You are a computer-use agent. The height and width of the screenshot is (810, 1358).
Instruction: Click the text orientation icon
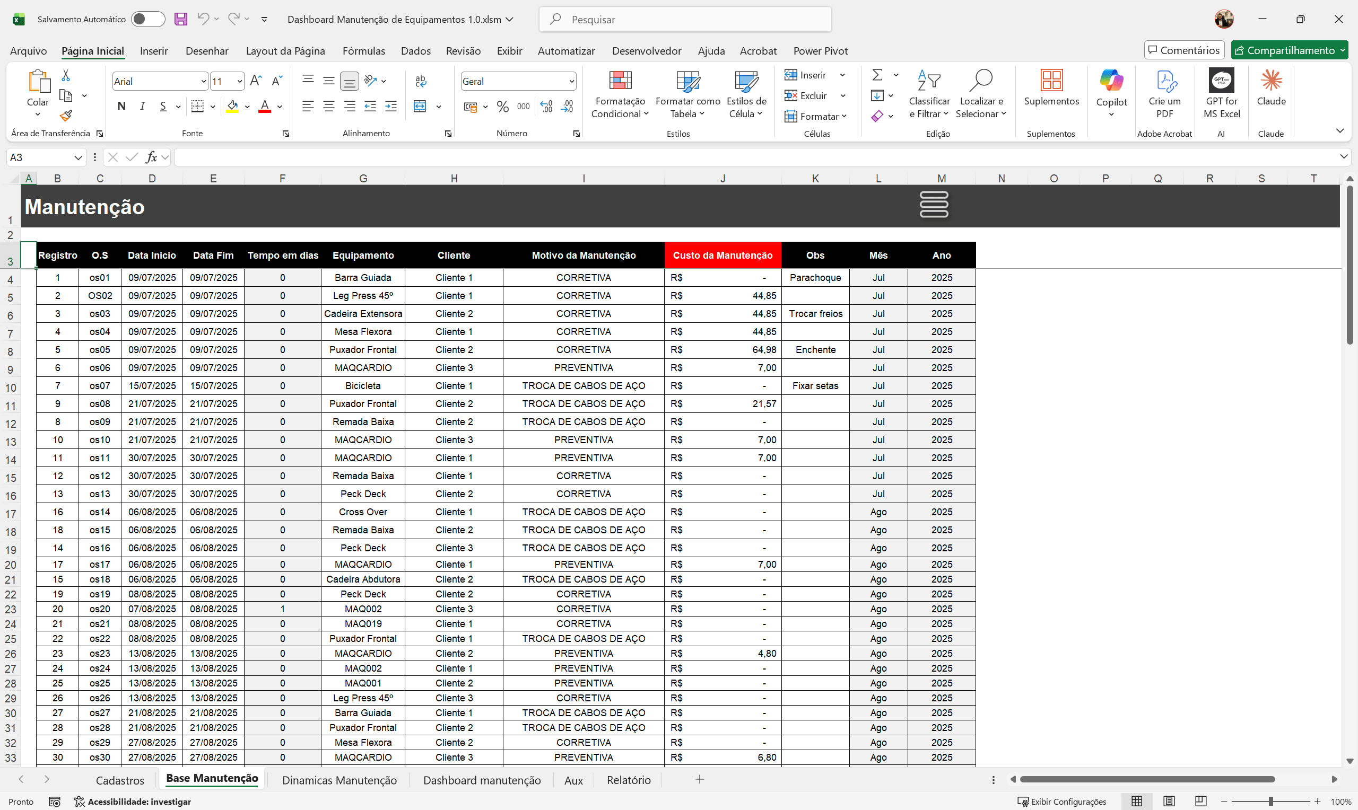pos(370,81)
